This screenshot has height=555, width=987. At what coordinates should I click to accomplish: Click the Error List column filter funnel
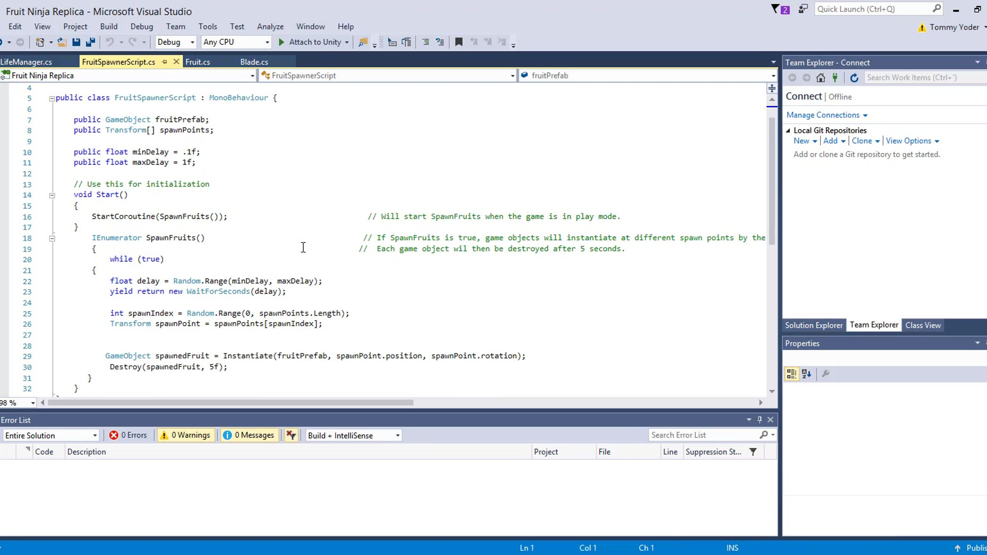click(753, 452)
